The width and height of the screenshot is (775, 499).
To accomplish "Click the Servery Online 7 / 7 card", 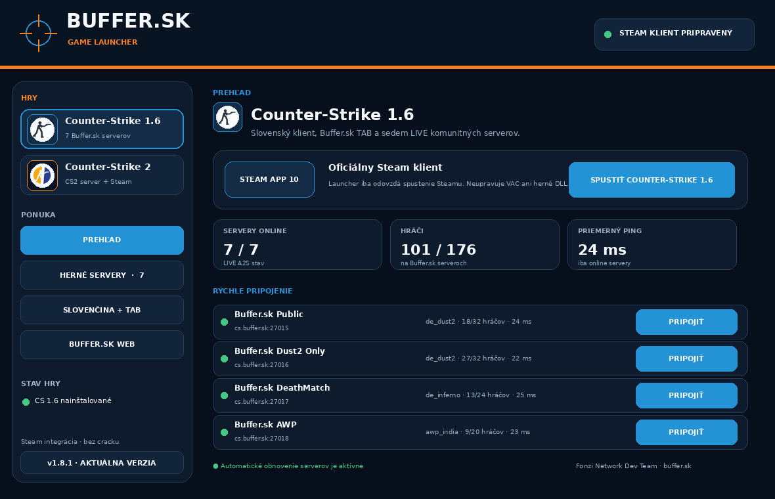I will [297, 244].
